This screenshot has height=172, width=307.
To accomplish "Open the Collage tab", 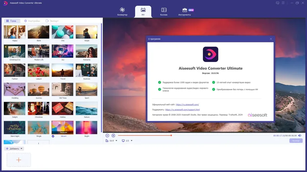I will tap(164, 11).
